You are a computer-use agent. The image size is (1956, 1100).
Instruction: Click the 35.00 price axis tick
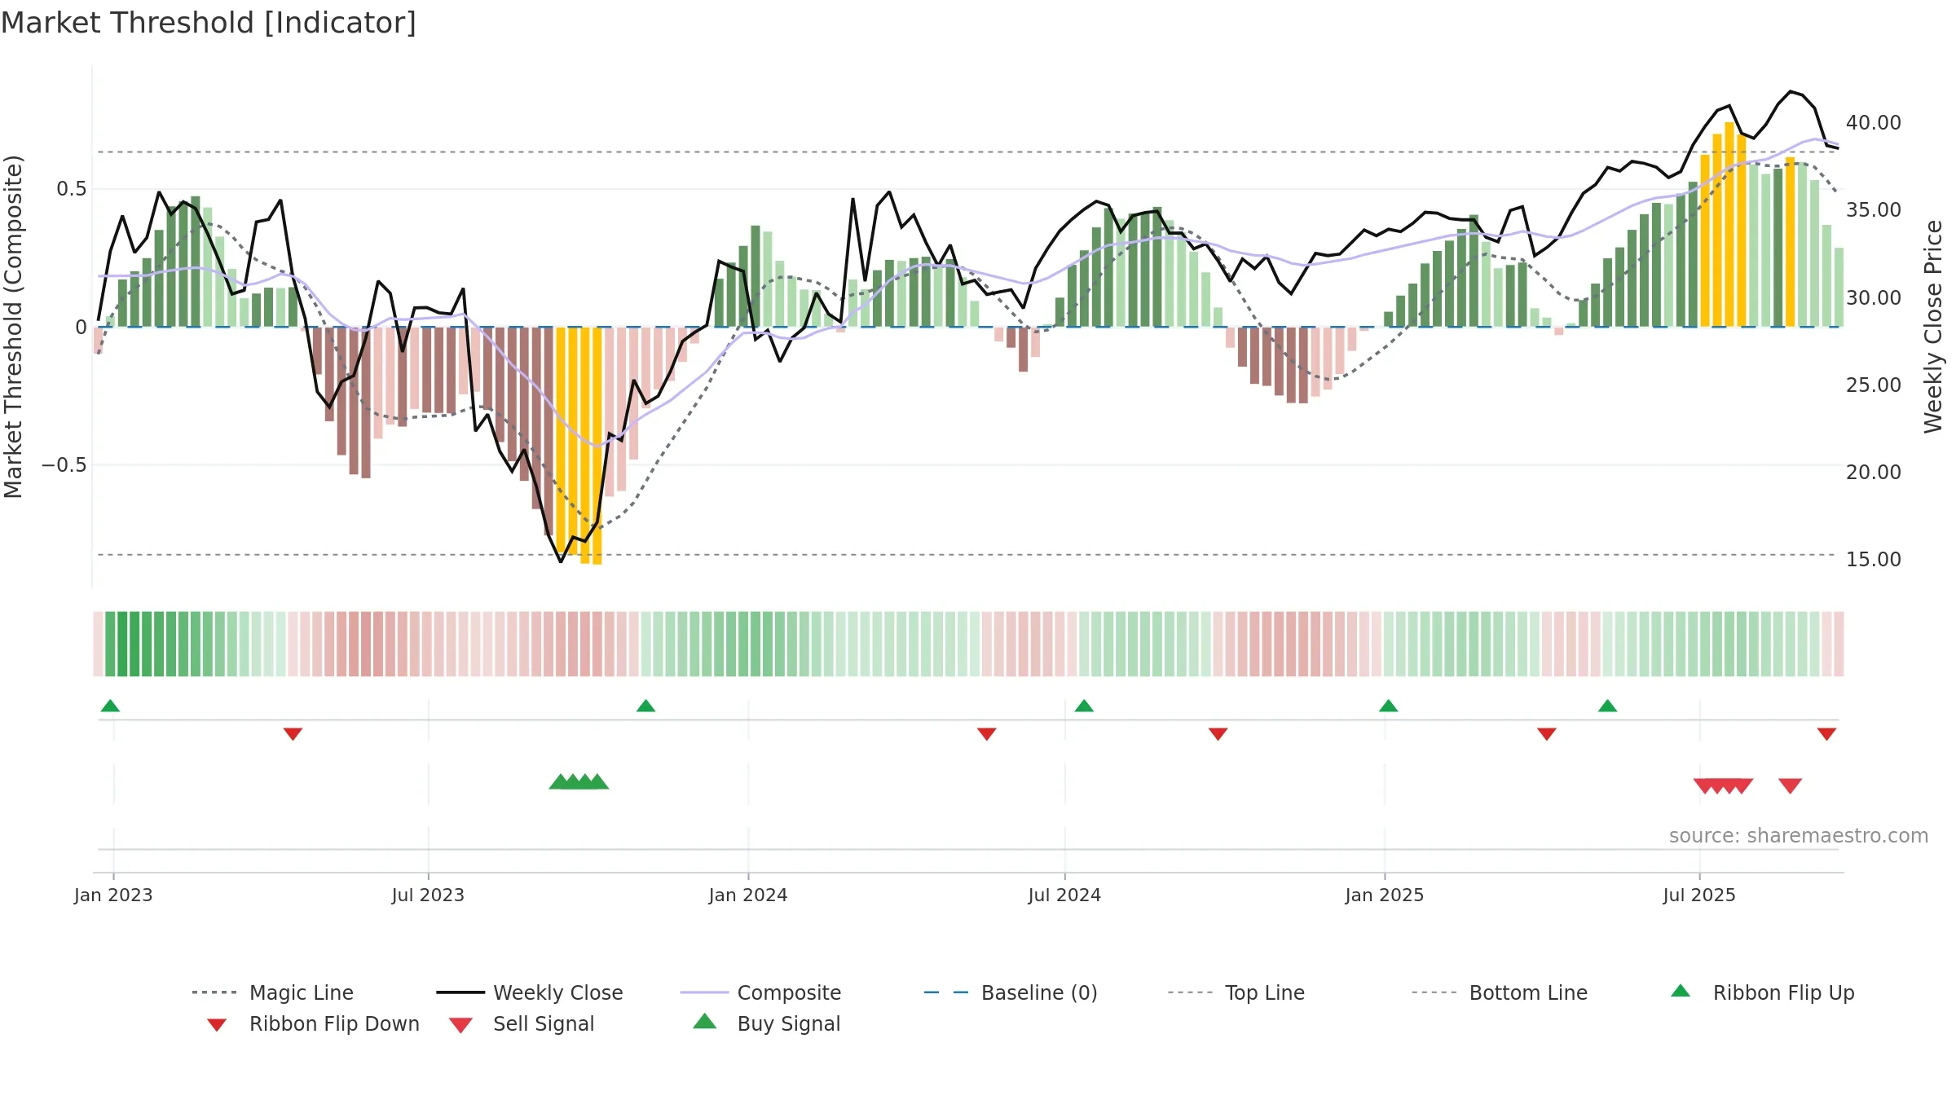[x=1874, y=210]
